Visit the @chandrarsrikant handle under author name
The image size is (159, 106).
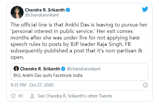[42, 15]
